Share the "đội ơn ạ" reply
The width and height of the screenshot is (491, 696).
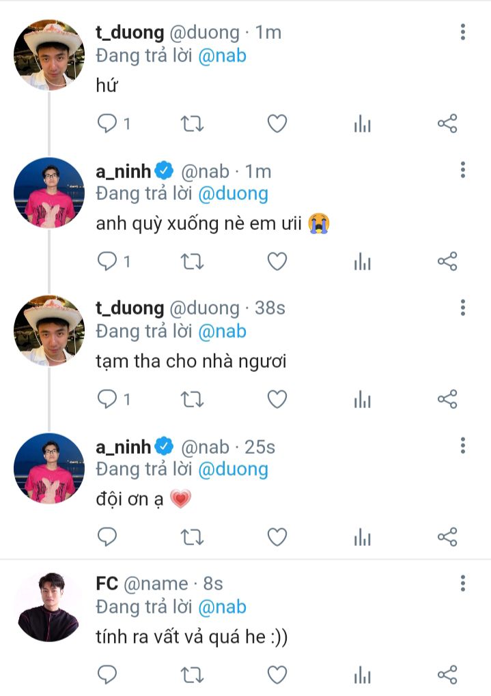click(447, 537)
